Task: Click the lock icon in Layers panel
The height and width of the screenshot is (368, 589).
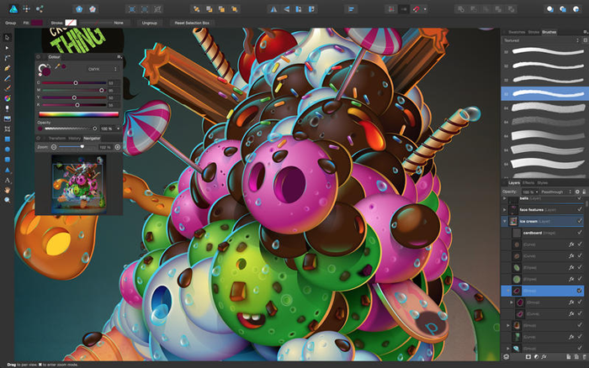Action: coord(584,192)
